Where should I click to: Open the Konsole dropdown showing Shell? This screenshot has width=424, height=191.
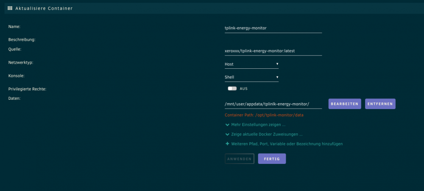[251, 77]
